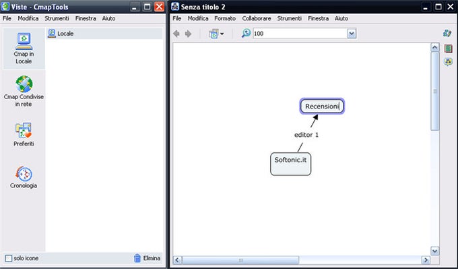Open the Cronologia history view

click(x=24, y=177)
